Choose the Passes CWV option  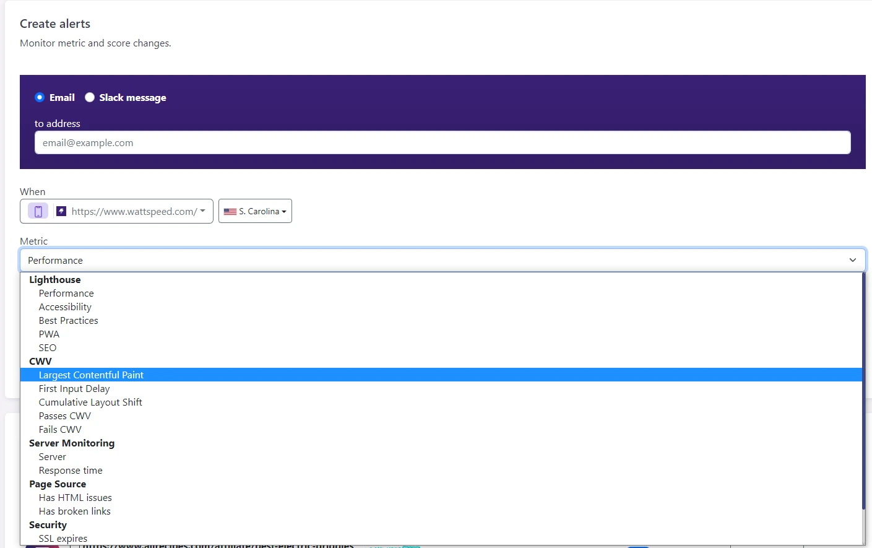441,416
